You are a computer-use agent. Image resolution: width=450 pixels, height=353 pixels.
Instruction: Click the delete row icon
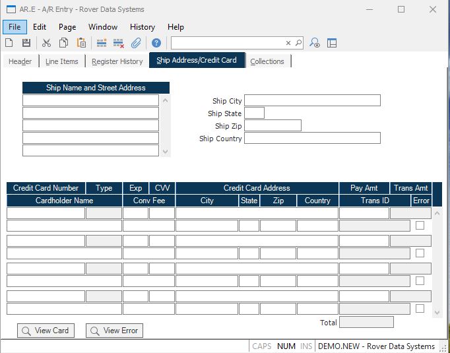[x=119, y=43]
